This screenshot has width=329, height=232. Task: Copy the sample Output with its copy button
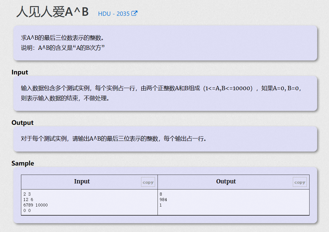[x=300, y=182]
